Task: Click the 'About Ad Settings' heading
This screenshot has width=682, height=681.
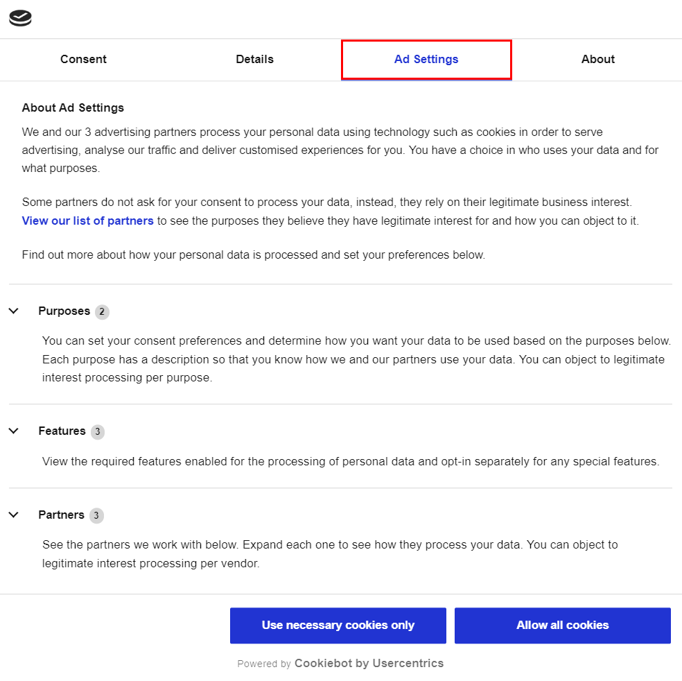Action: click(73, 108)
